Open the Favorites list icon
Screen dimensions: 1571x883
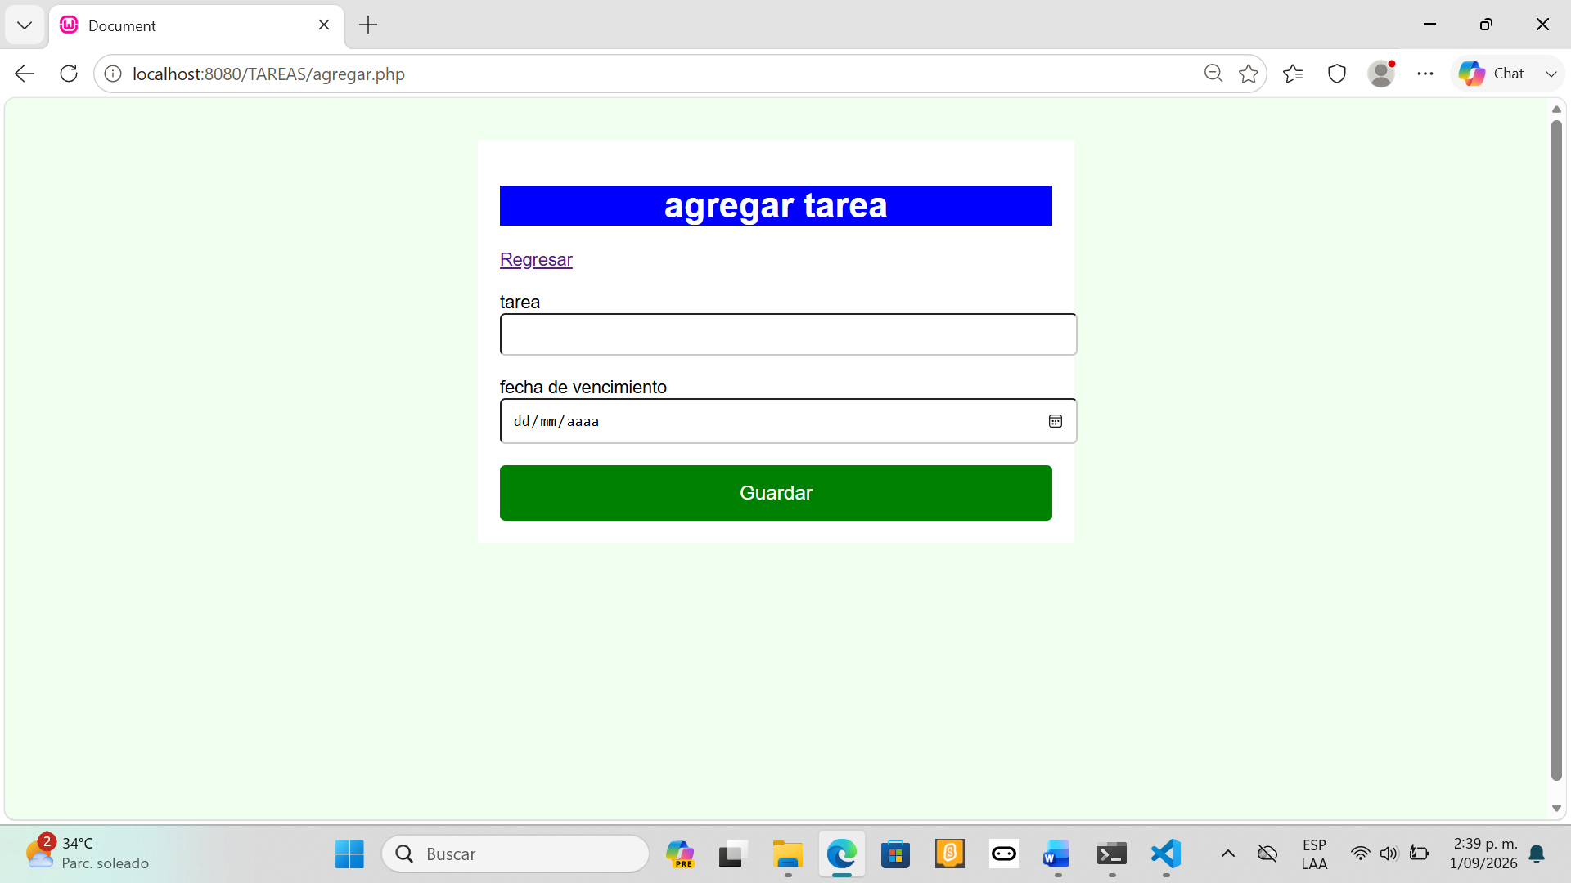[x=1293, y=74]
